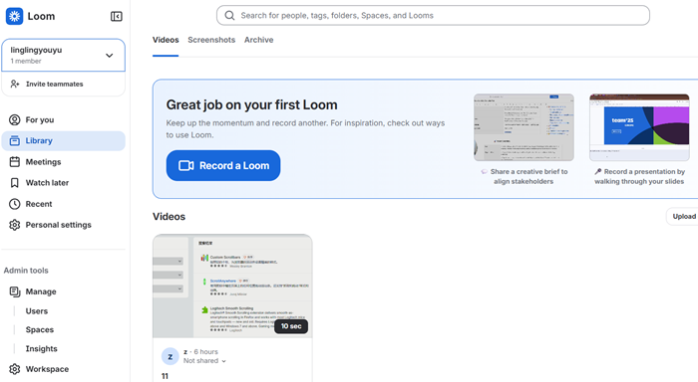Switch to the Videos tab
Viewport: 698px width, 382px height.
166,40
